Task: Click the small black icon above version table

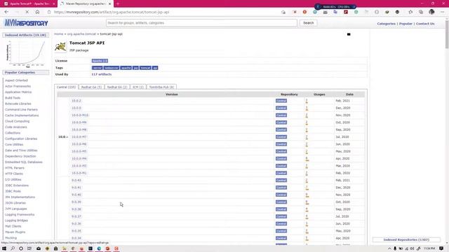Action: [349, 34]
